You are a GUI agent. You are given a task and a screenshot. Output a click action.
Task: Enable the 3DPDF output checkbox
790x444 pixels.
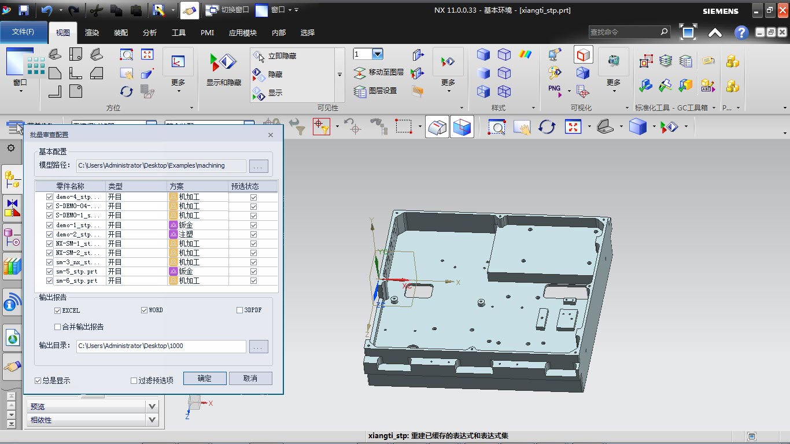point(240,310)
